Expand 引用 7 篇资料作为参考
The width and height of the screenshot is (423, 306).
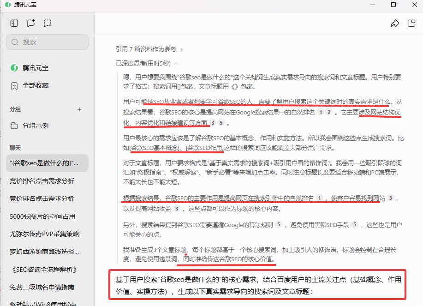(149, 49)
